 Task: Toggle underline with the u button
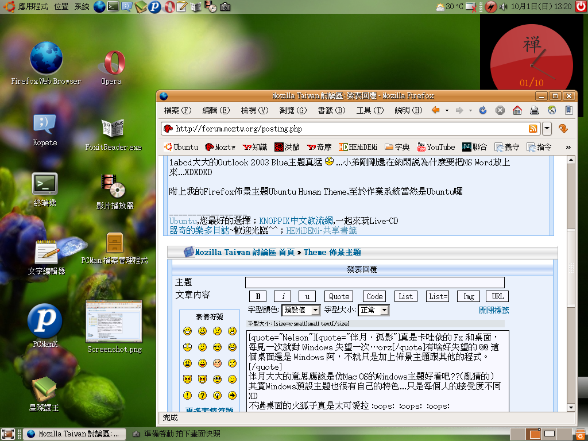click(x=307, y=296)
